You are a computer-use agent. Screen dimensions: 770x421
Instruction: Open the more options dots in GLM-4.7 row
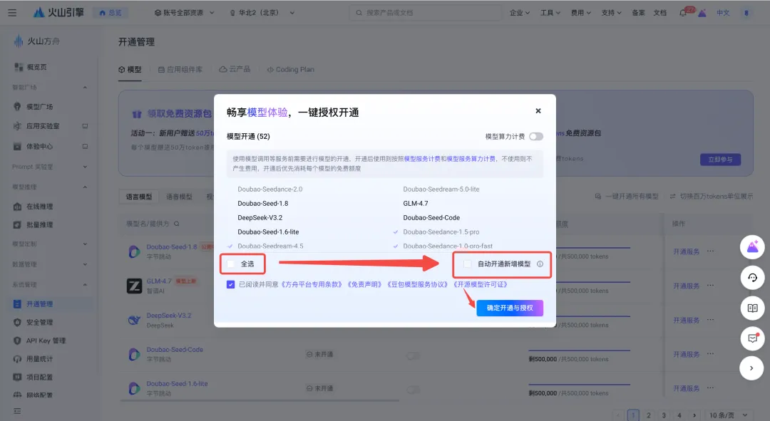point(711,286)
